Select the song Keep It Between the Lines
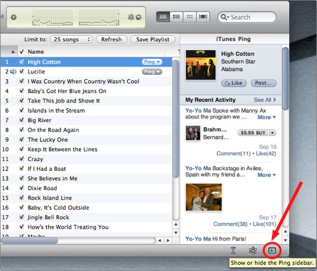 coord(86,149)
